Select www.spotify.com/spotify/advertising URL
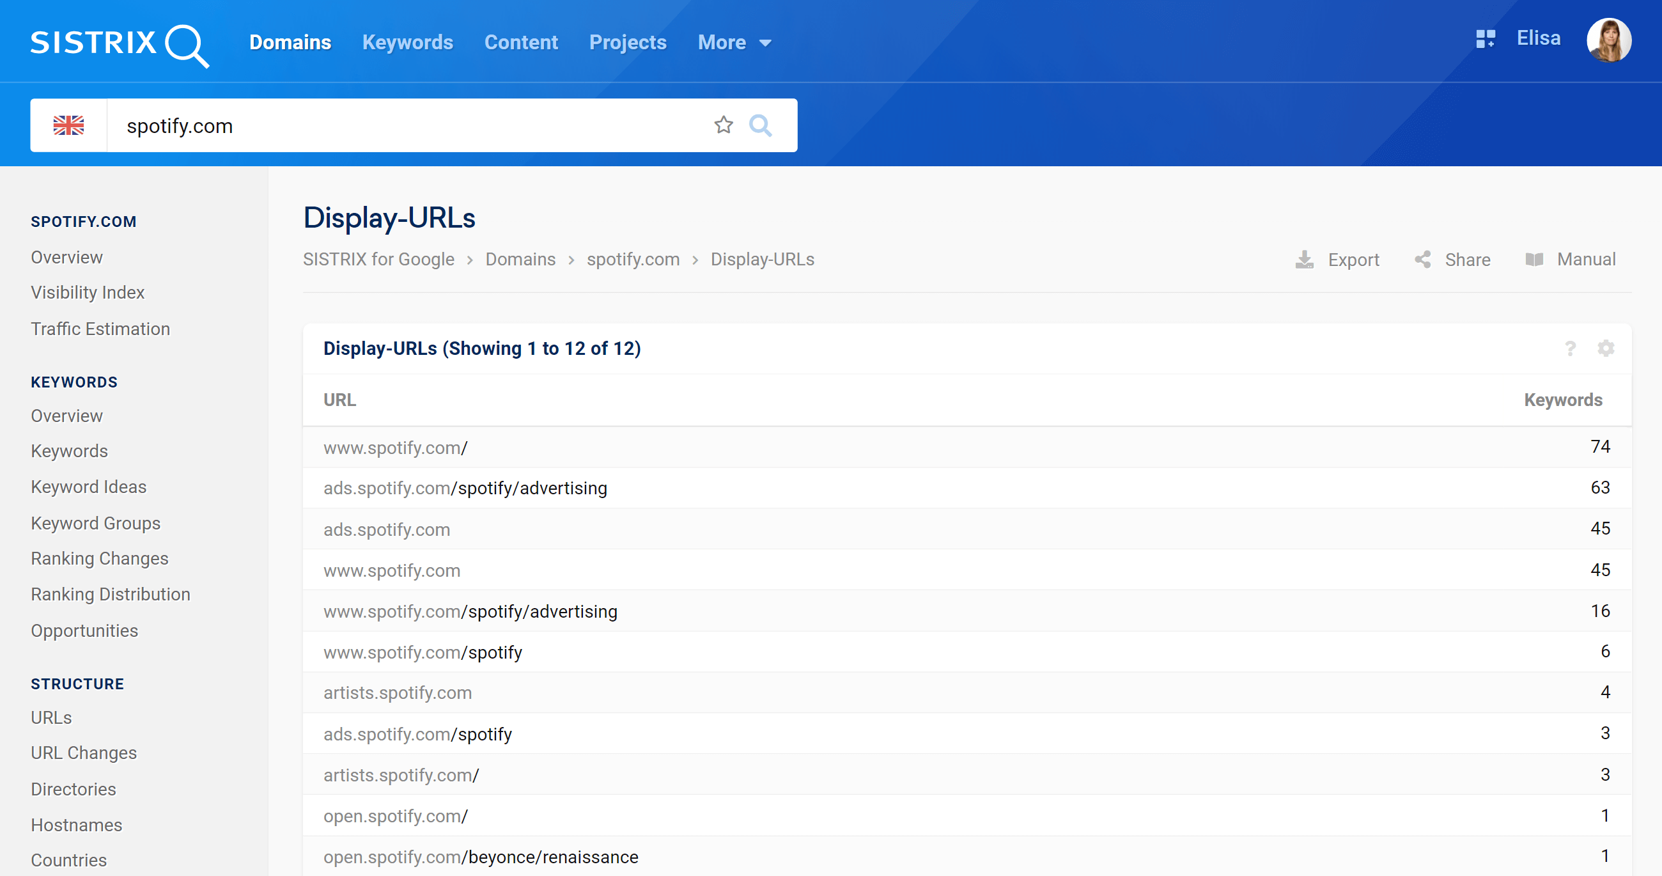This screenshot has width=1662, height=876. 470,612
